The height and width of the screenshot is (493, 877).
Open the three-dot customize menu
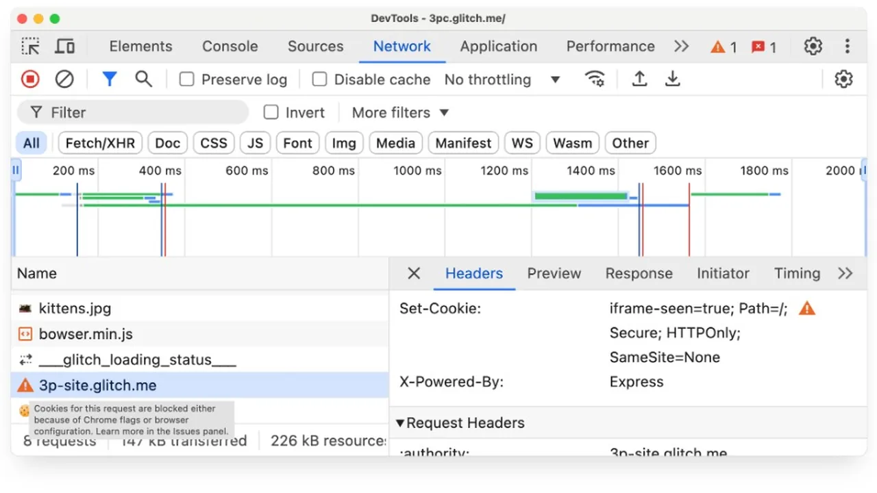point(848,47)
